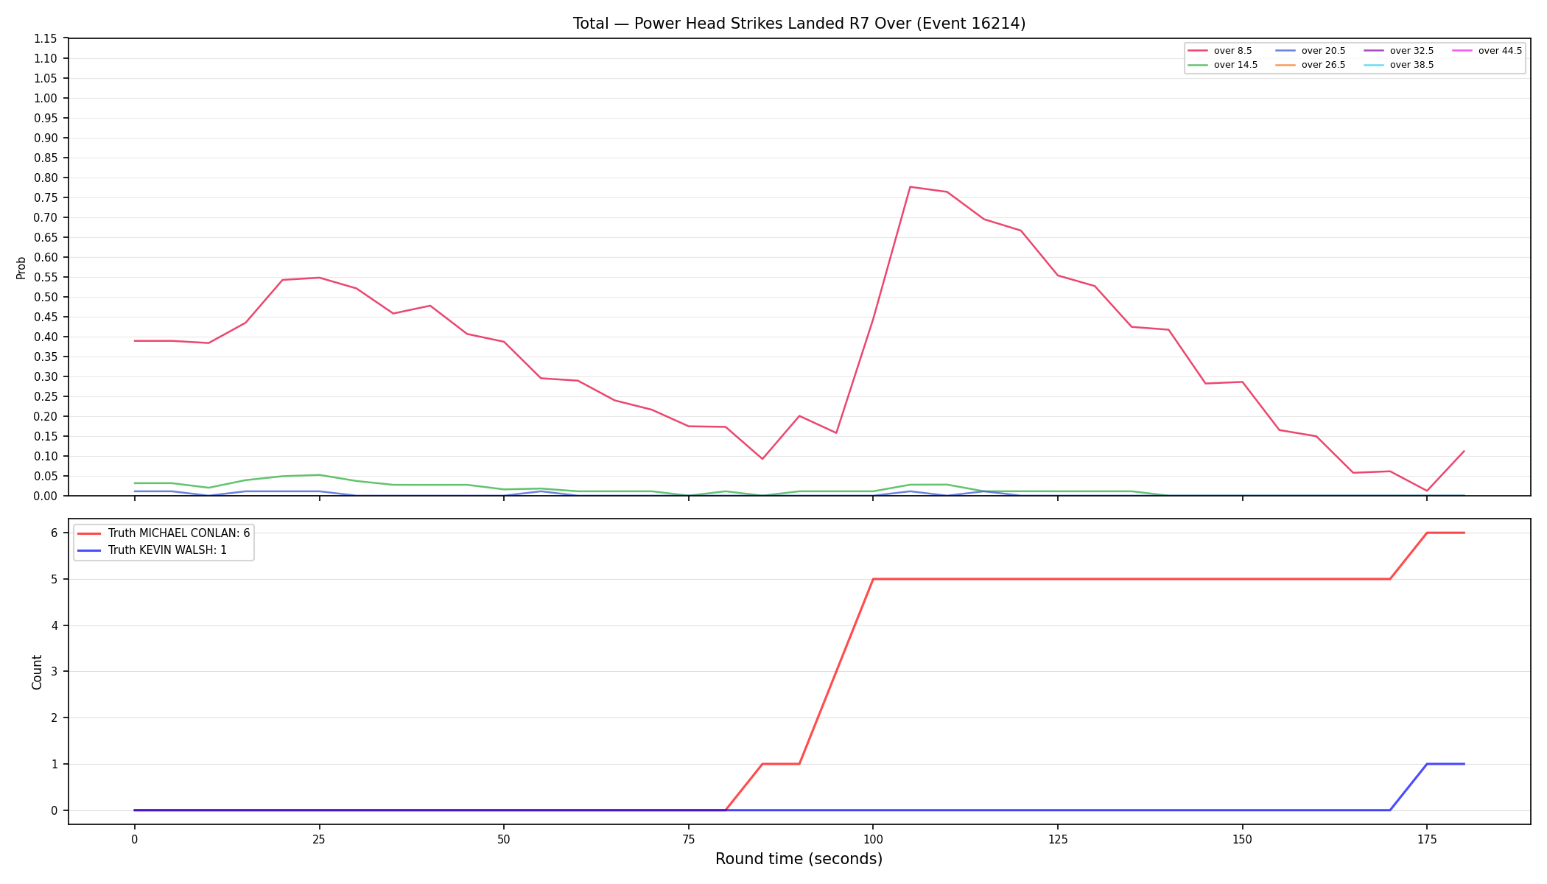Click the 100 tick on the time axis
The image size is (1547, 884).
873,838
